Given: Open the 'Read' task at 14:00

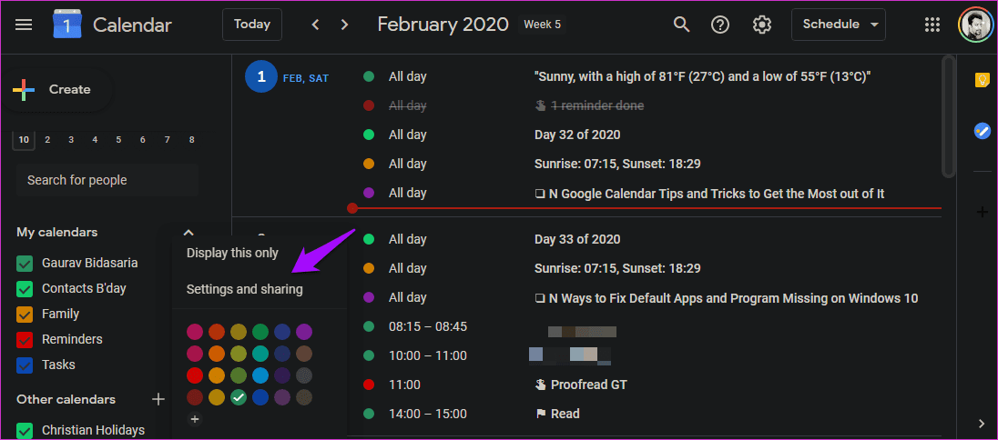Looking at the screenshot, I should click(x=557, y=414).
